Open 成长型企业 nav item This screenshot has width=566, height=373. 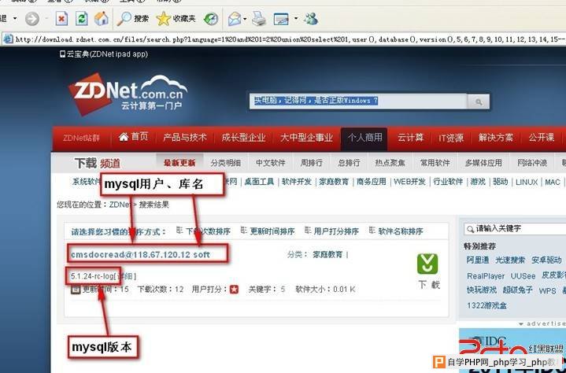(244, 138)
